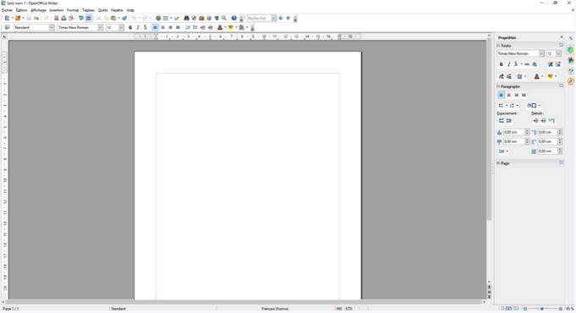Click the zoom in button in status bar
Image resolution: width=576 pixels, height=313 pixels.
[x=561, y=309]
